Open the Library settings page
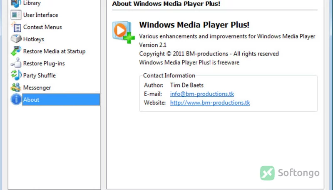This screenshot has height=190, width=333. pos(32,3)
